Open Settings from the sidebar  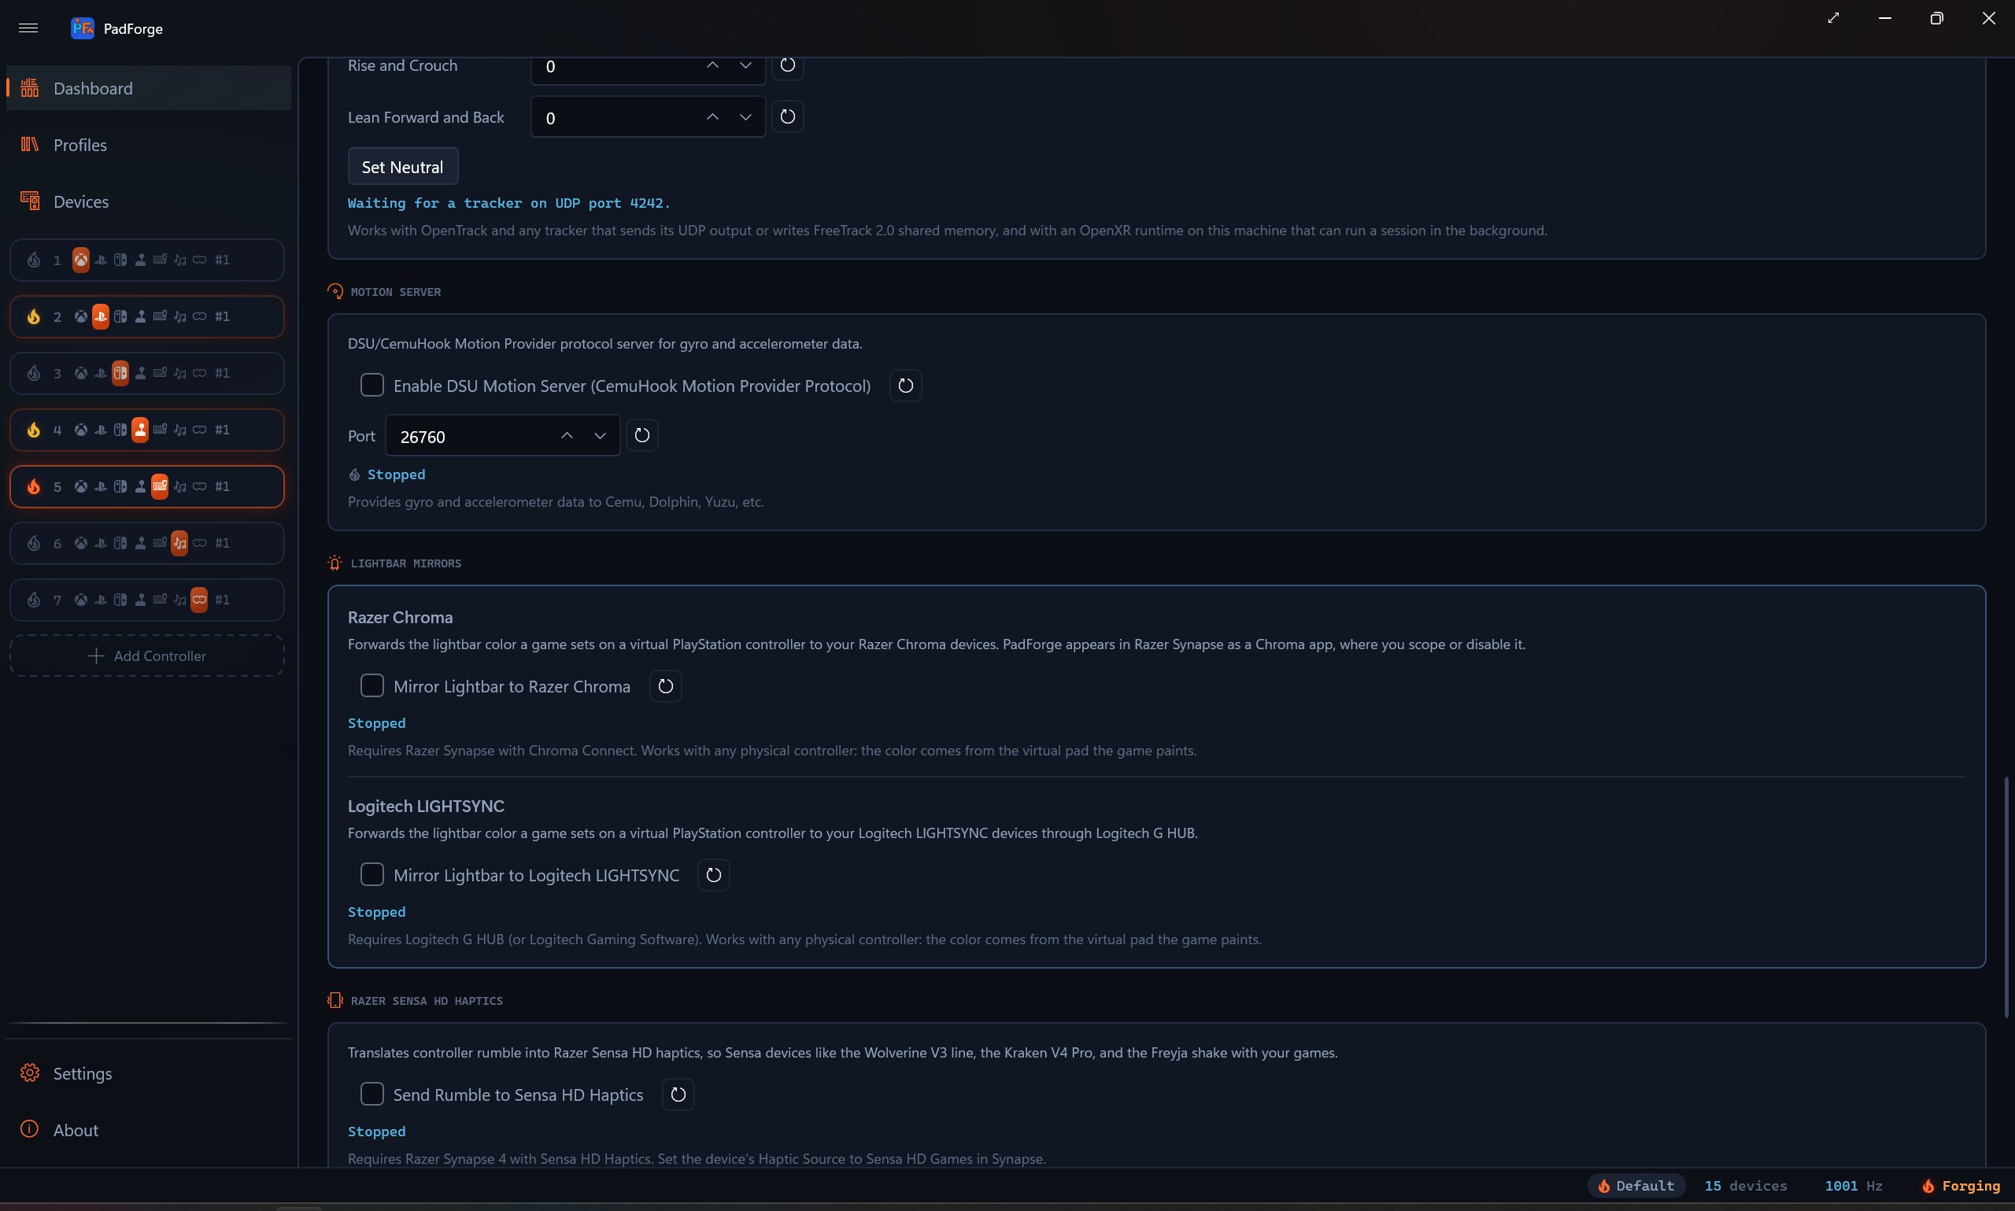149,1073
